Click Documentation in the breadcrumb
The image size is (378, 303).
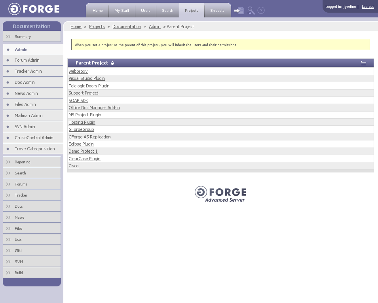click(127, 27)
